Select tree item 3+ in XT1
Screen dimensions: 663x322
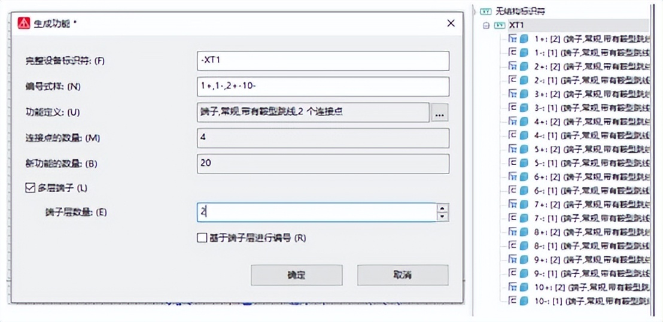[x=579, y=93]
